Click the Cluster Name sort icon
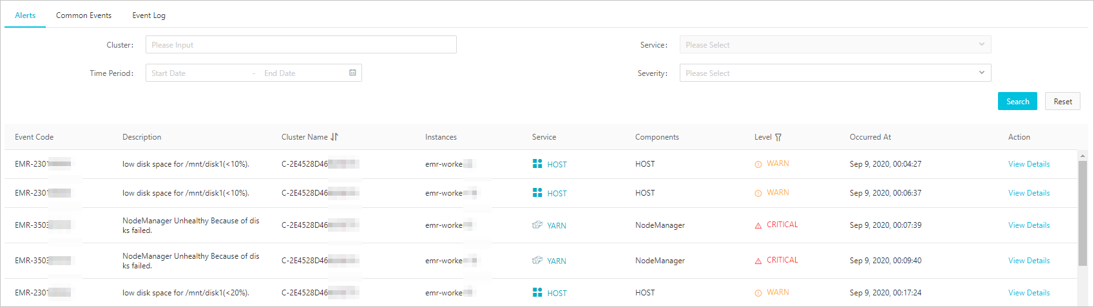This screenshot has width=1094, height=307. pos(334,137)
